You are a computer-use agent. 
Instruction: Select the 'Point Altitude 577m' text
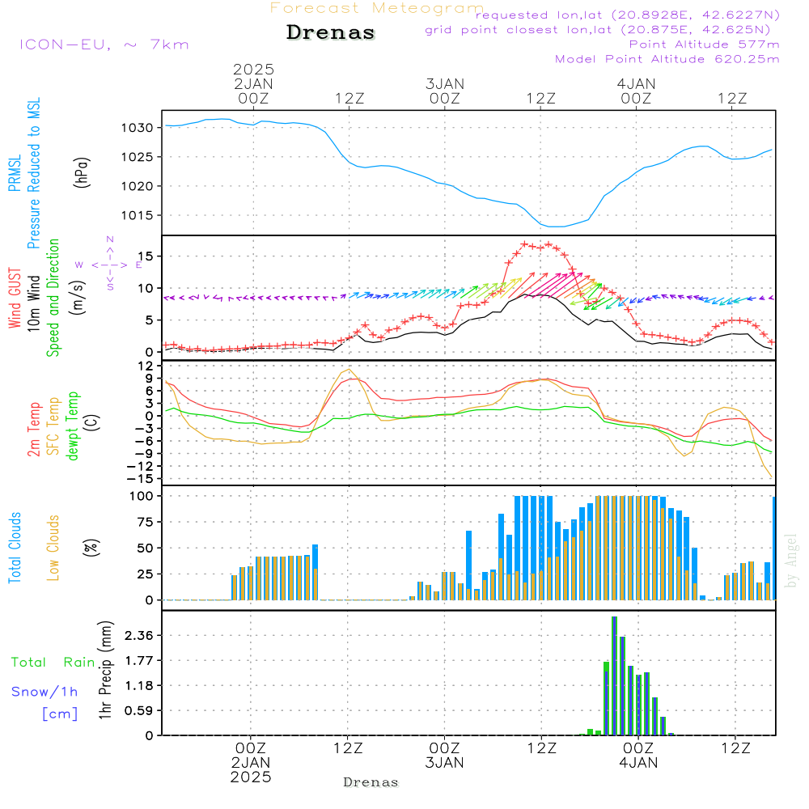tap(705, 44)
